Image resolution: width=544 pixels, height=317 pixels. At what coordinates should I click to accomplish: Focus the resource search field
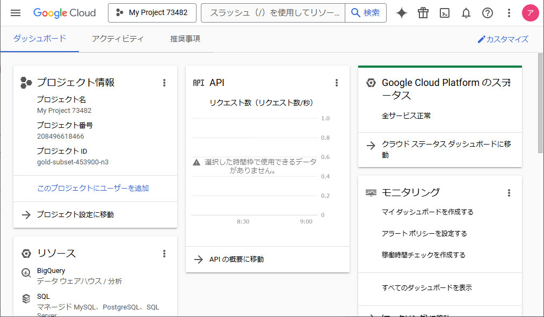(273, 13)
